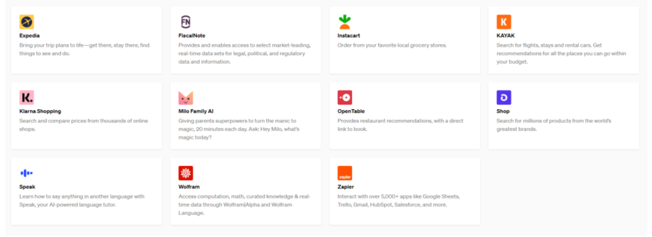Select the Wolfram plugin name

189,187
